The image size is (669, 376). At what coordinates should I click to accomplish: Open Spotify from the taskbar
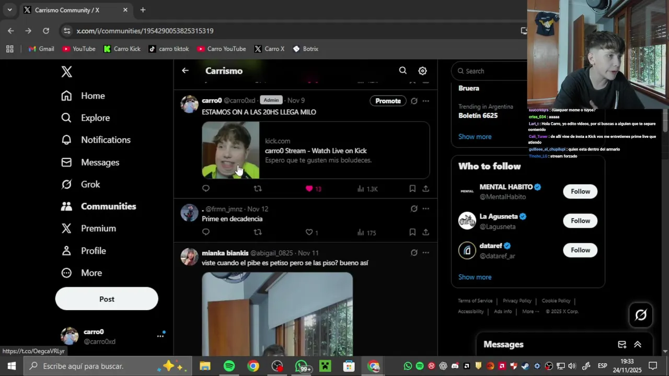[x=229, y=366]
